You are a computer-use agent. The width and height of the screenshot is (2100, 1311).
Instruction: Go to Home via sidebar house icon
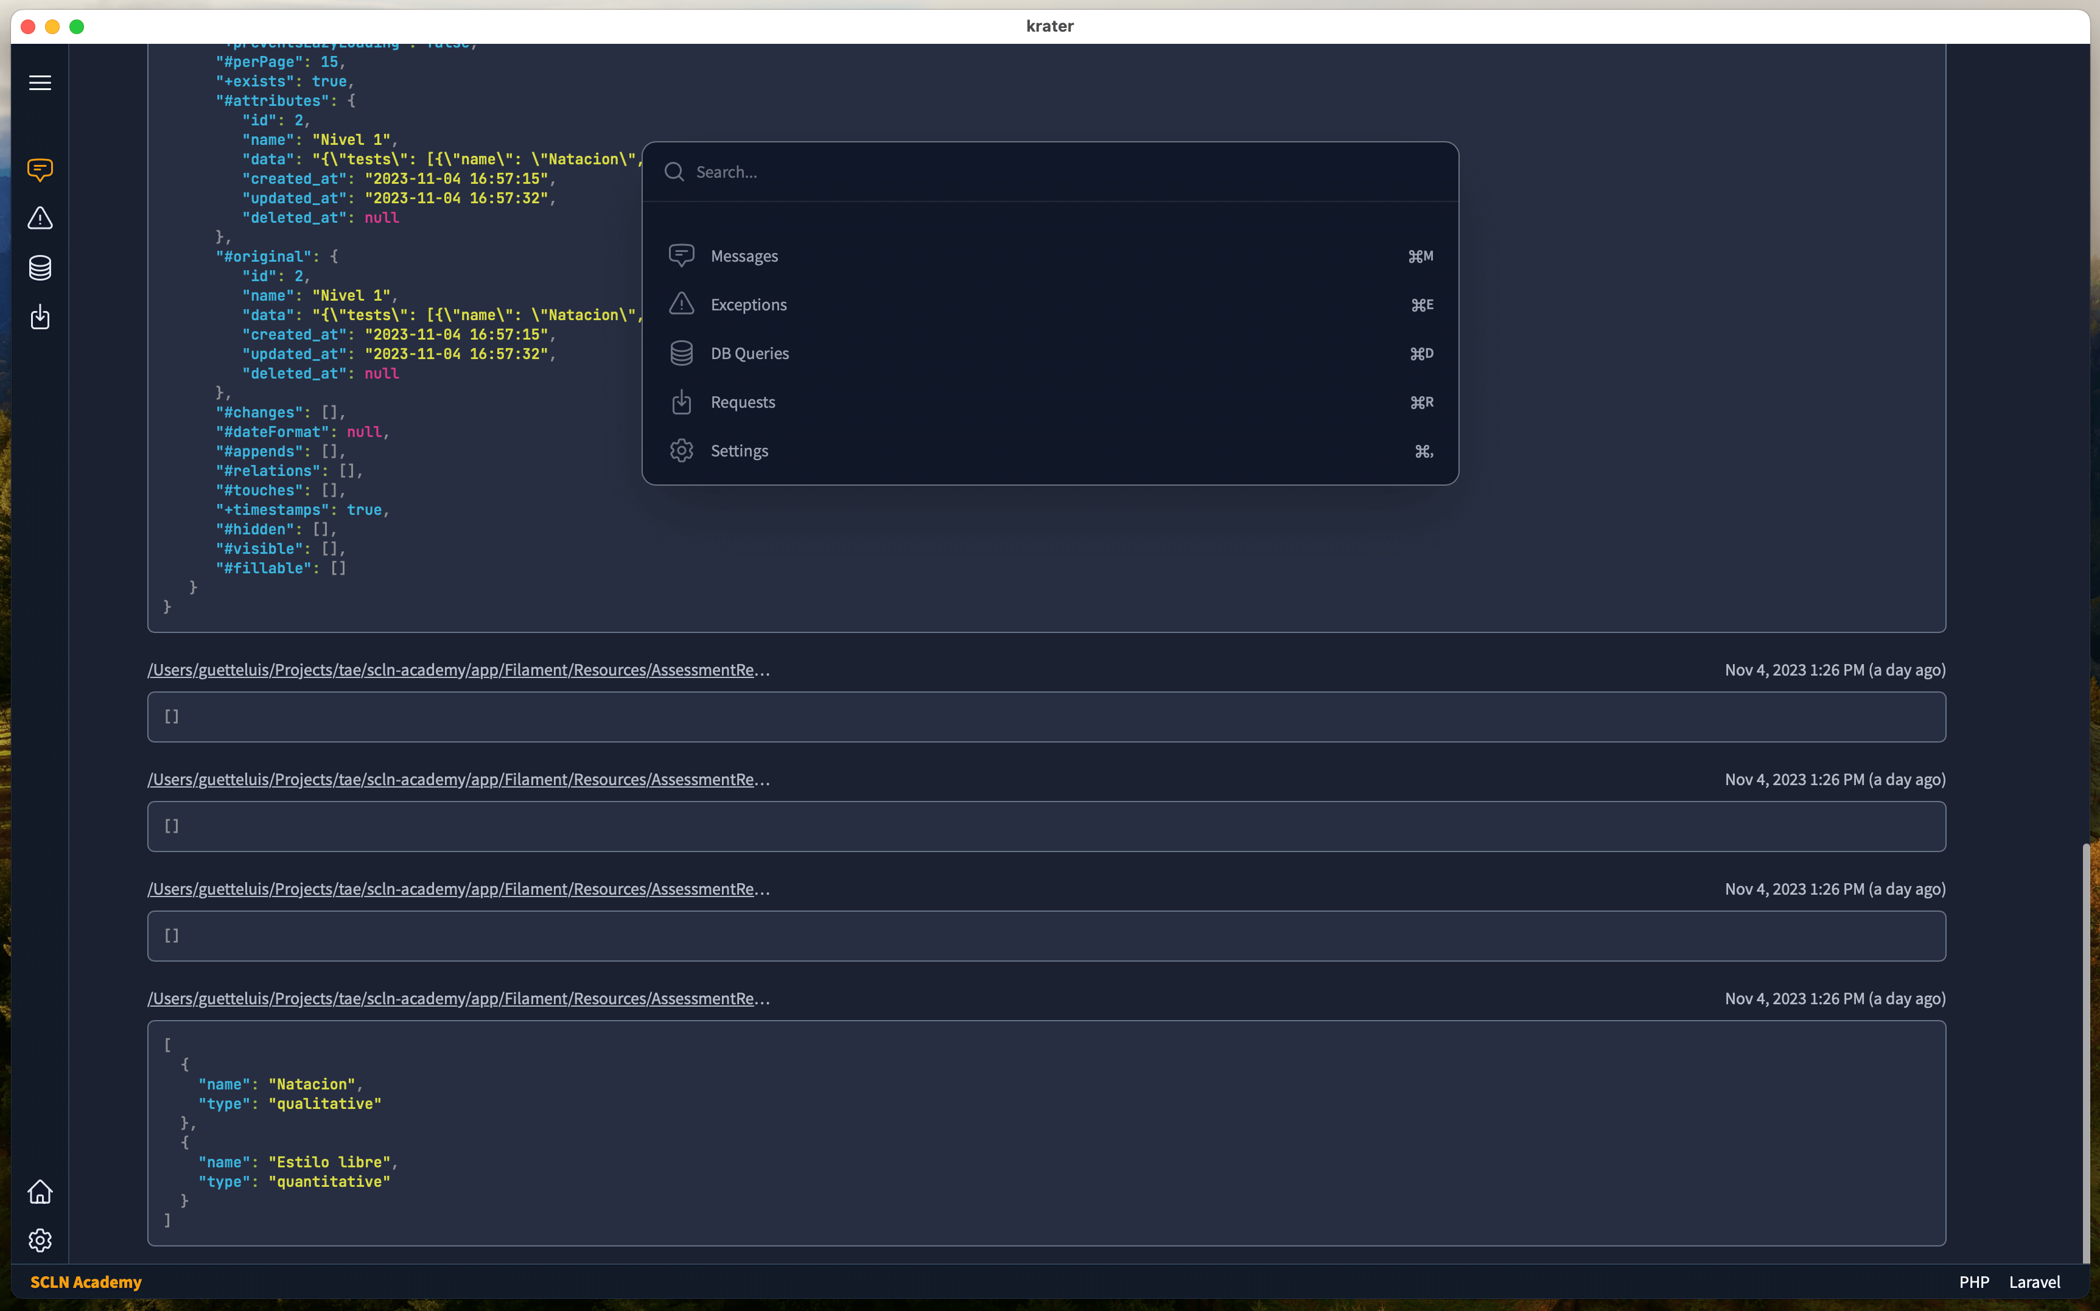[40, 1191]
